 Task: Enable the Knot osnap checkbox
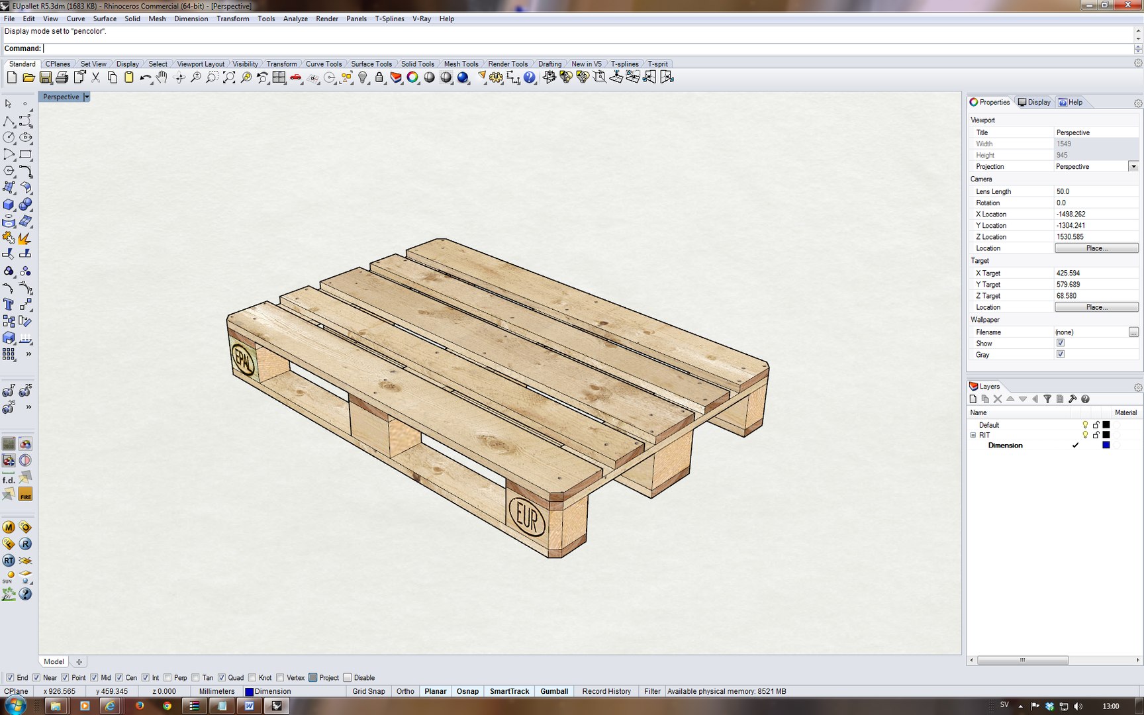252,677
